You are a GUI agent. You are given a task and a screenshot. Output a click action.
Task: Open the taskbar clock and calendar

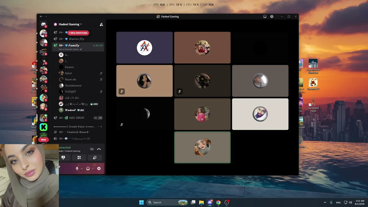[x=360, y=202]
